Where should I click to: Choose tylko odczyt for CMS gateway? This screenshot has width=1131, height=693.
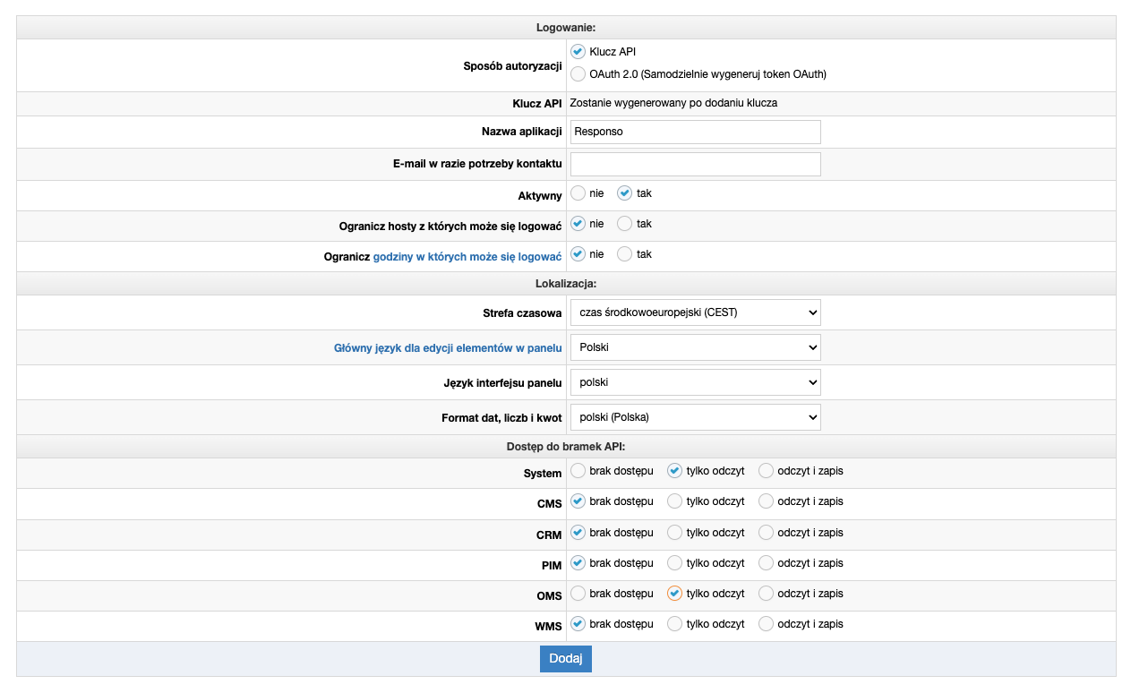675,501
